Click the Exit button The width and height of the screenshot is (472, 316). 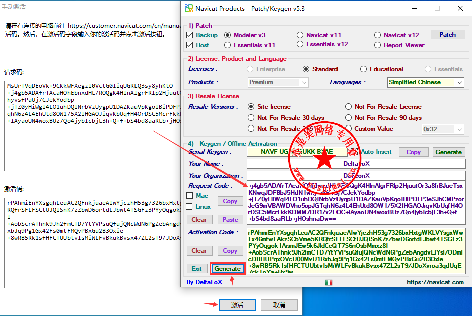[x=197, y=269]
